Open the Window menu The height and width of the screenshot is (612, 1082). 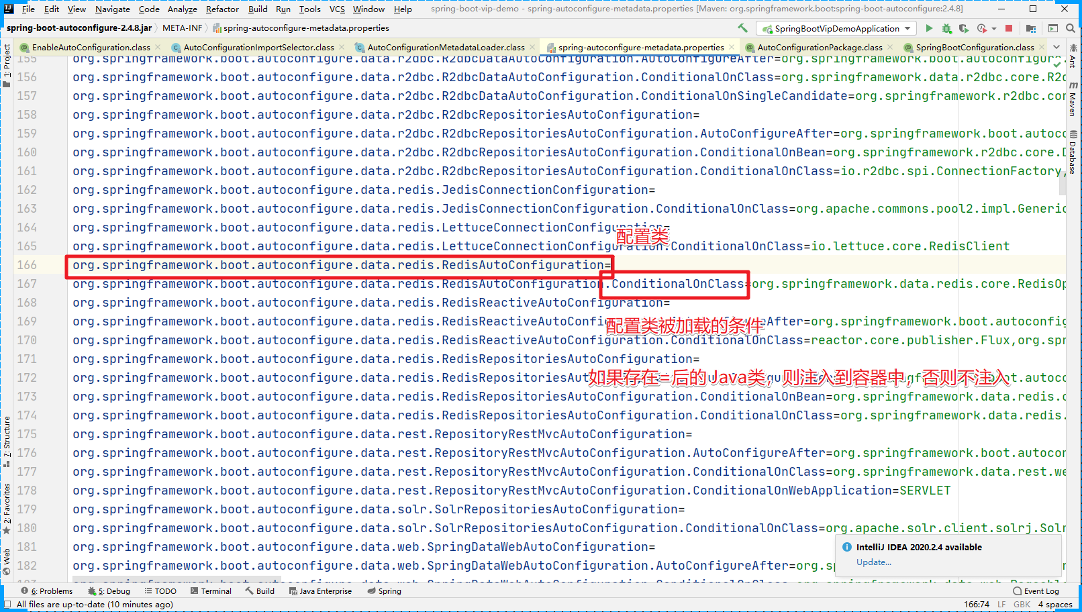[368, 9]
